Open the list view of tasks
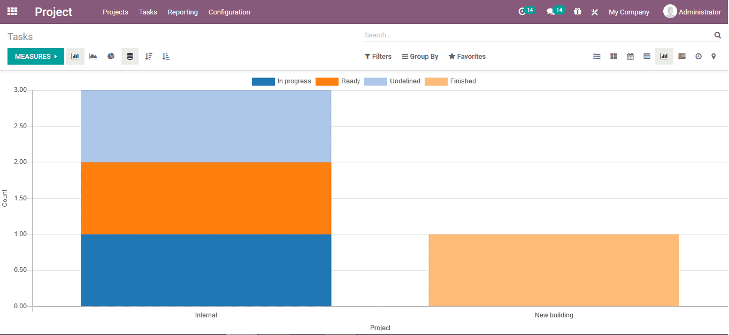Viewport: 729px width, 335px height. click(597, 56)
